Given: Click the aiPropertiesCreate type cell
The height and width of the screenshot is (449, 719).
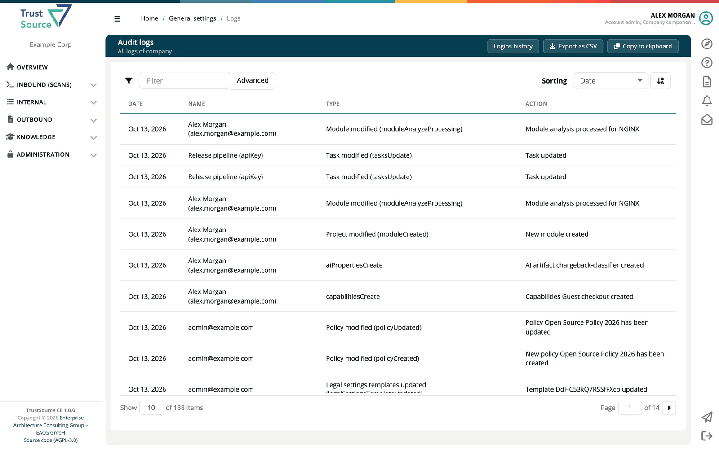Looking at the screenshot, I should 354,265.
